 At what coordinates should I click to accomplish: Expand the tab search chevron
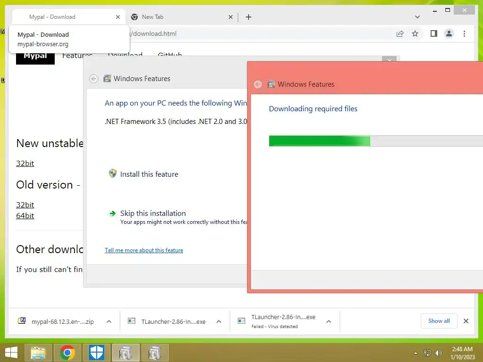point(417,17)
